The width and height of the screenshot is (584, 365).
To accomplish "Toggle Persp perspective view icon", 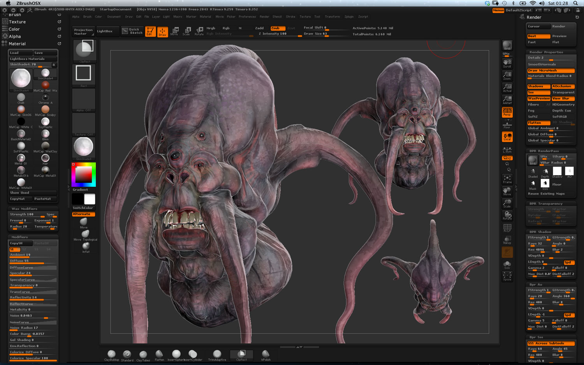I will click(507, 112).
